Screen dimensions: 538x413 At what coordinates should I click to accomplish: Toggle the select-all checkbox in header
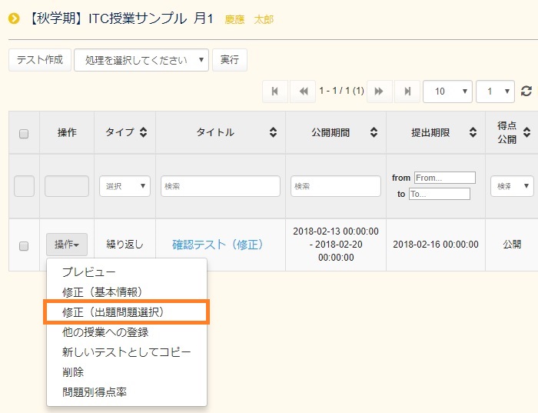(24, 133)
